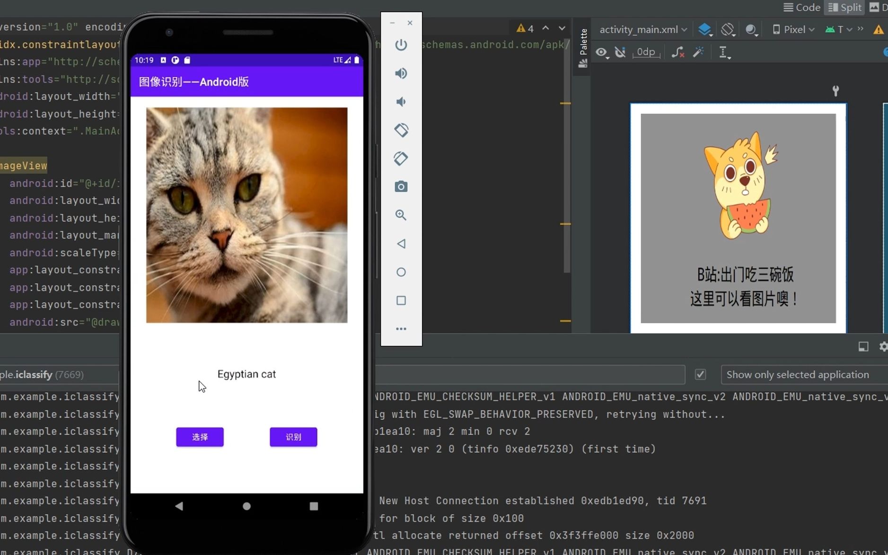The height and width of the screenshot is (555, 888).
Task: Click the New Host Connection established log line
Action: click(x=543, y=501)
